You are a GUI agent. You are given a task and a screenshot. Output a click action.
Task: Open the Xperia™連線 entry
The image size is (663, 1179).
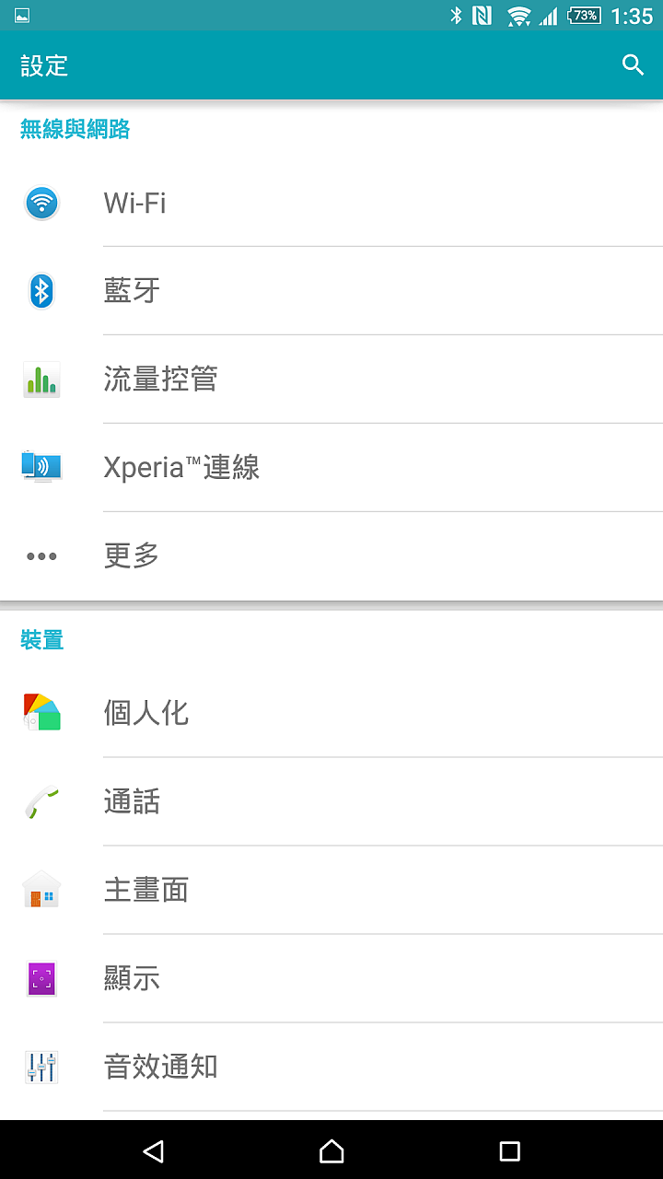click(331, 468)
